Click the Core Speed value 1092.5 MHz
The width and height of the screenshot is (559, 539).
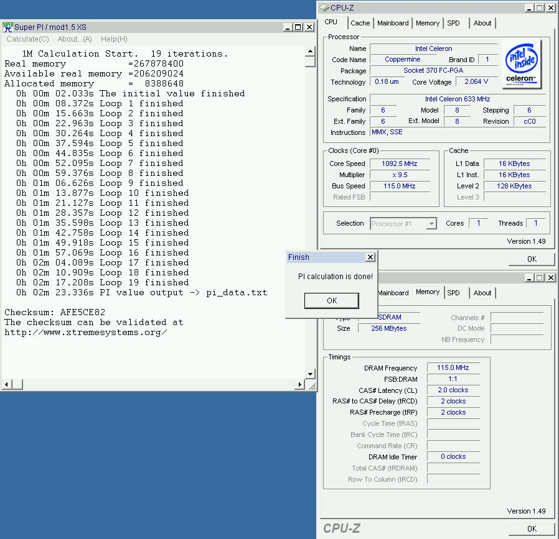[x=399, y=164]
